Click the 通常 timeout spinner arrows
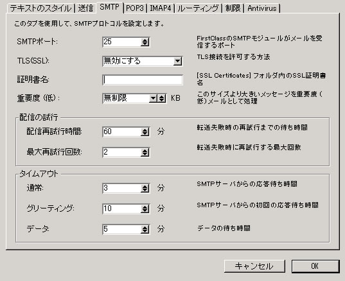 coord(145,188)
